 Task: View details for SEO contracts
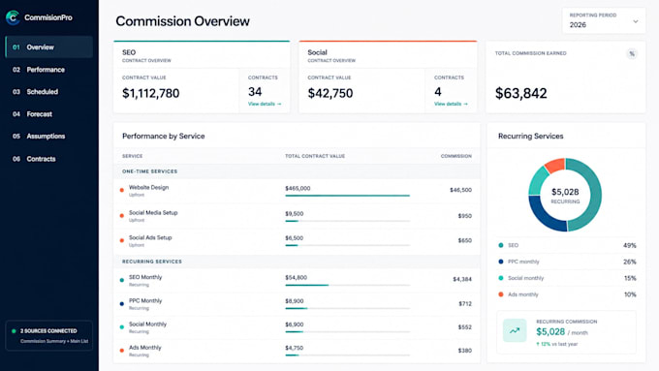265,104
